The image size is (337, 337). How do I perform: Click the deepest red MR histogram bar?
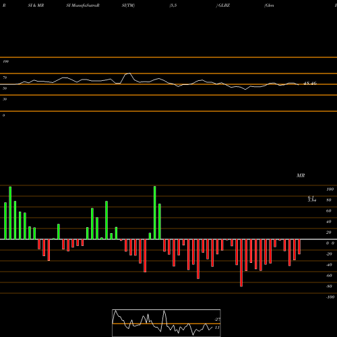click(241, 263)
